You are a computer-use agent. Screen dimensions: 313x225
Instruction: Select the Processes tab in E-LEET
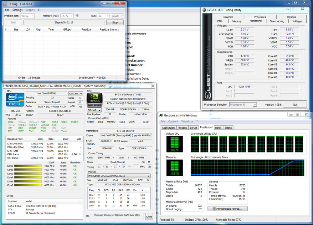click(260, 17)
